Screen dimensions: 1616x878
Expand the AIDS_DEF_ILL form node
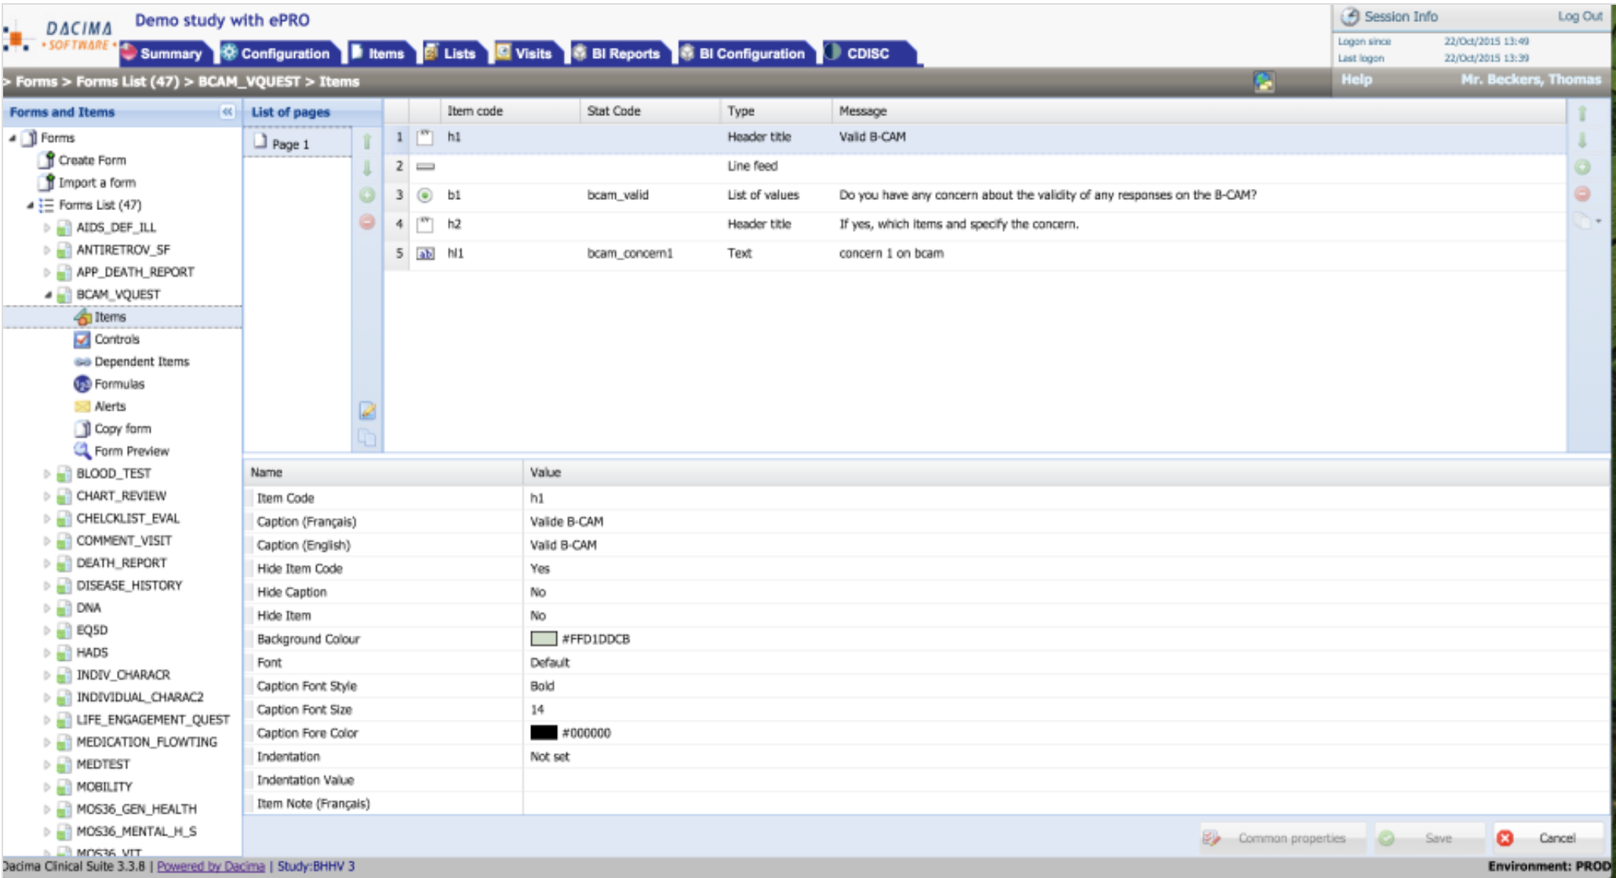pyautogui.click(x=46, y=227)
